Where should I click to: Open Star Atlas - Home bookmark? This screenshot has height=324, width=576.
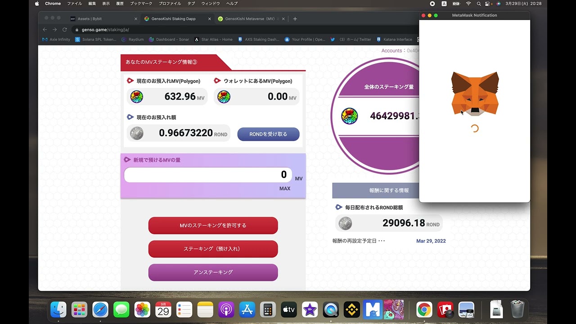(214, 40)
